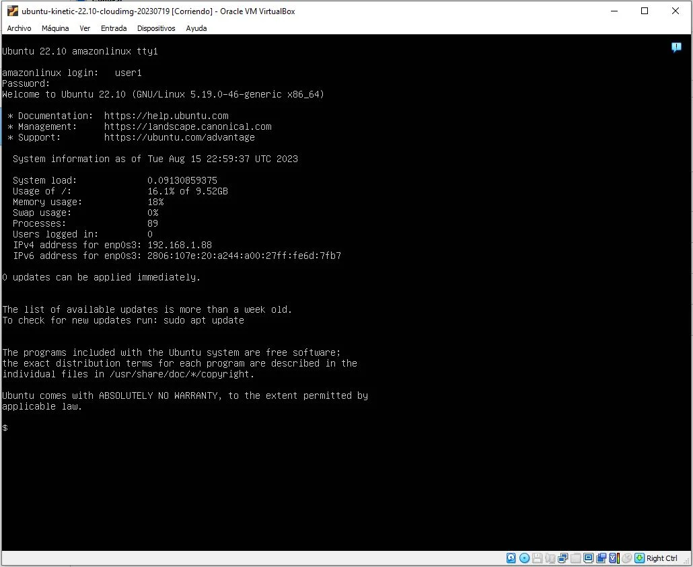Click the Processes count 89
Viewport: 693px width, 567px height.
point(153,223)
